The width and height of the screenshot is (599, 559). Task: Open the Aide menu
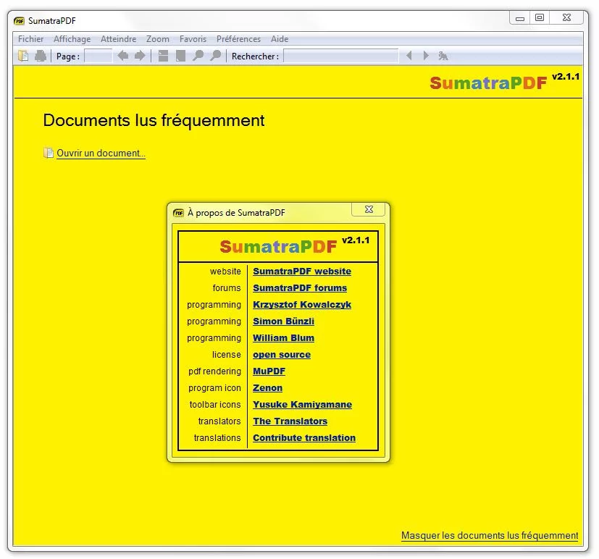click(x=280, y=39)
